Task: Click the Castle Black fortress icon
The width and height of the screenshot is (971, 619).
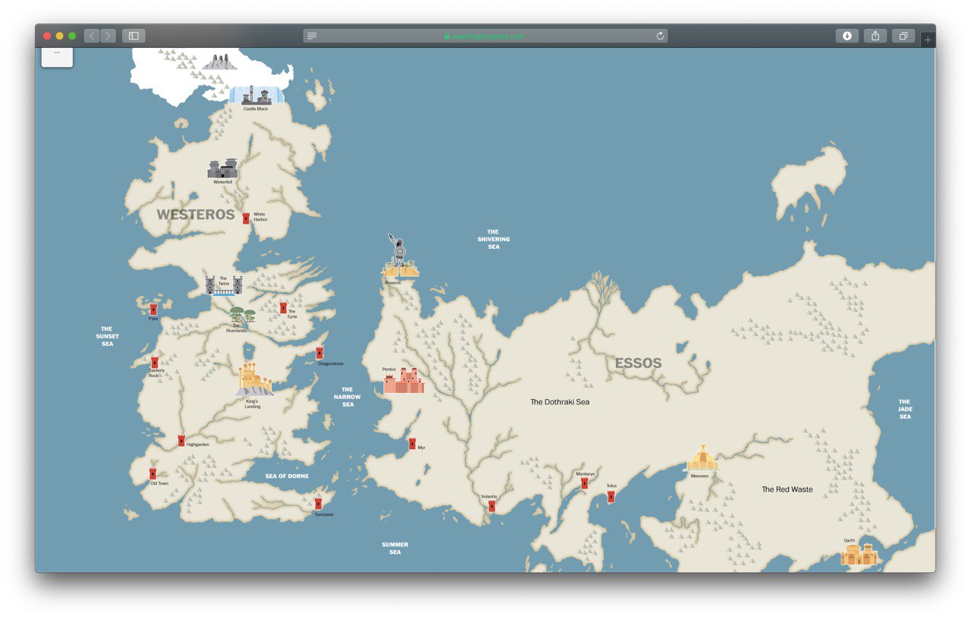Action: 256,96
